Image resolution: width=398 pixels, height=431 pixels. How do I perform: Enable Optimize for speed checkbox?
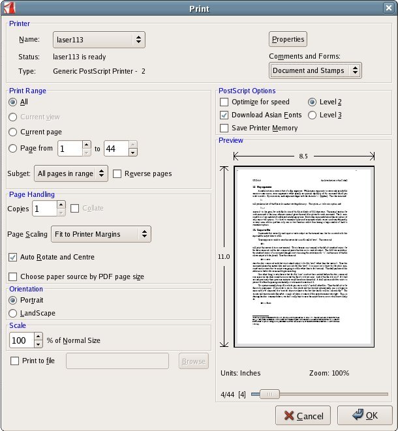point(224,102)
